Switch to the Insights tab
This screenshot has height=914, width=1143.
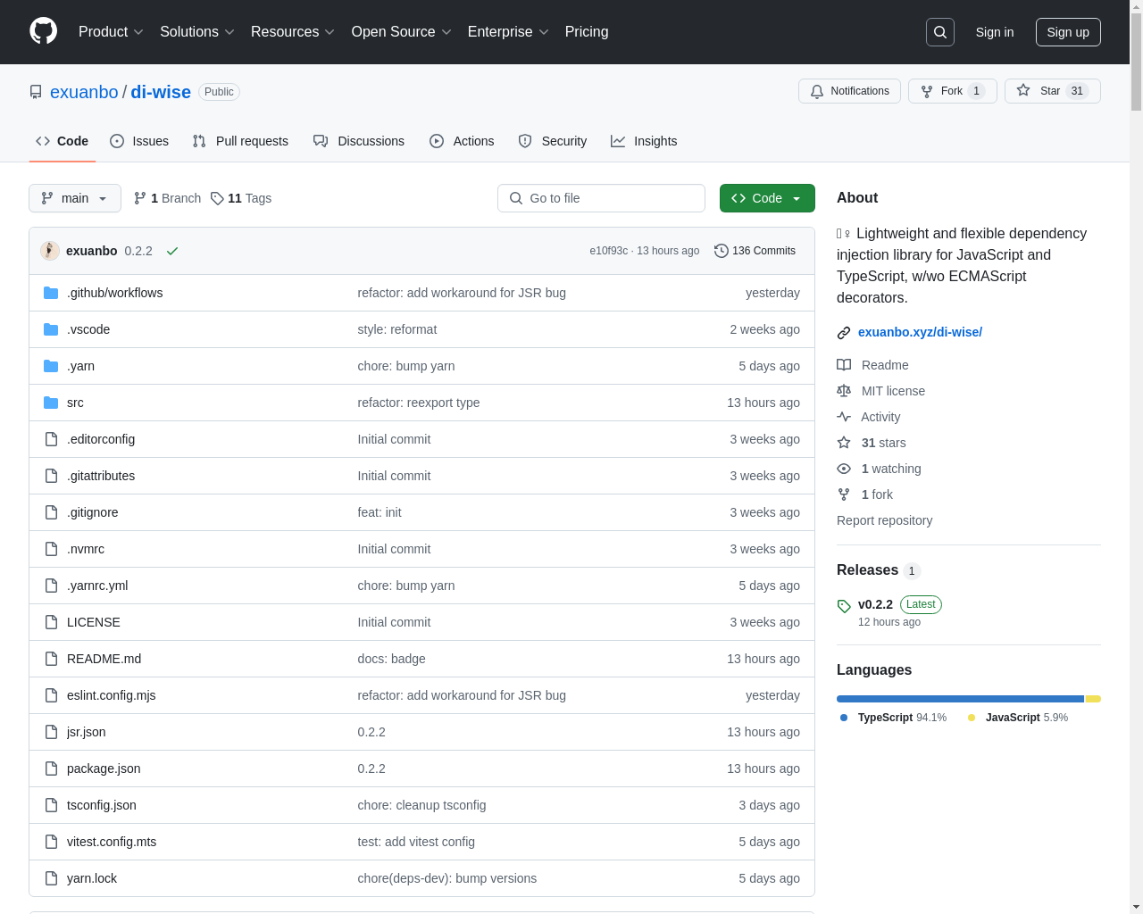pyautogui.click(x=644, y=141)
